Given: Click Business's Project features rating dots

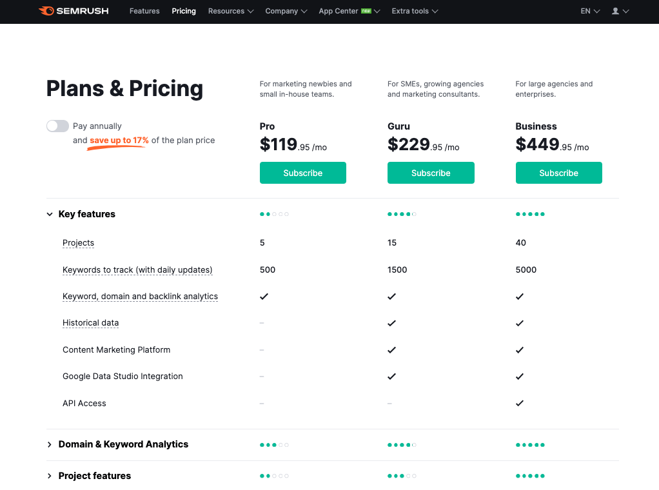Looking at the screenshot, I should point(530,476).
